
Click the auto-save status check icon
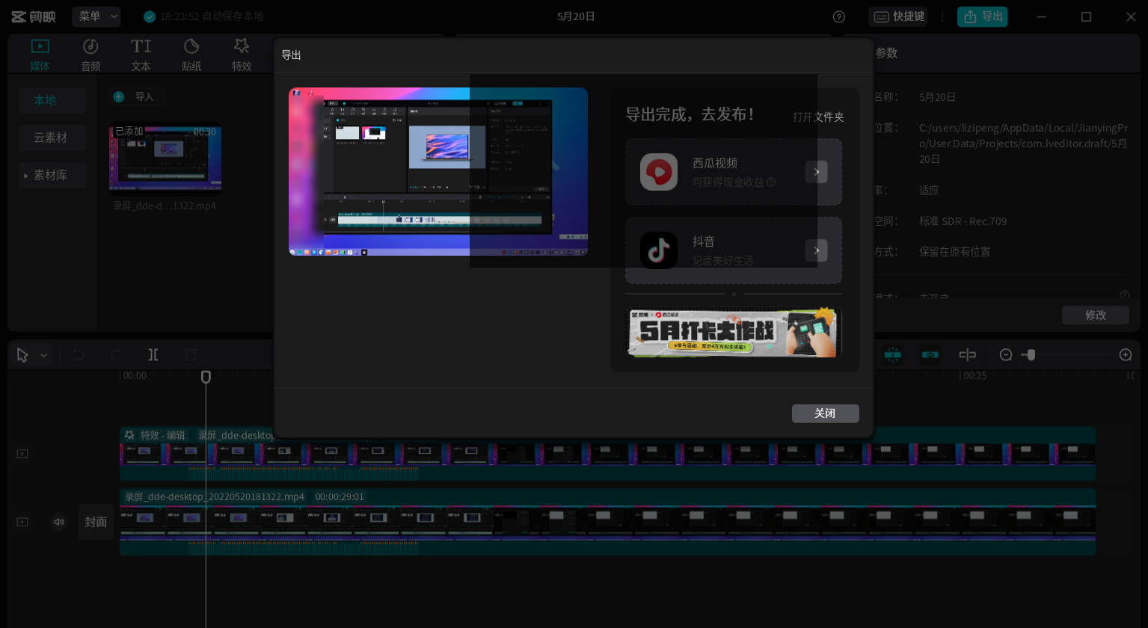150,16
